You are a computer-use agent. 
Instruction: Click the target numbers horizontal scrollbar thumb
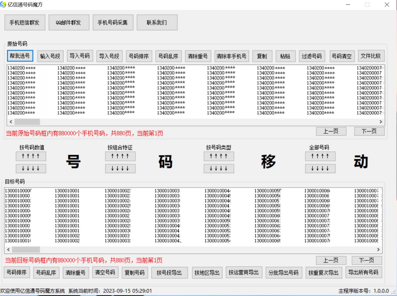click(26, 249)
